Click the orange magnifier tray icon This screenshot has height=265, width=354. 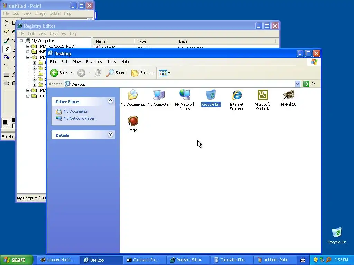pyautogui.click(x=328, y=260)
